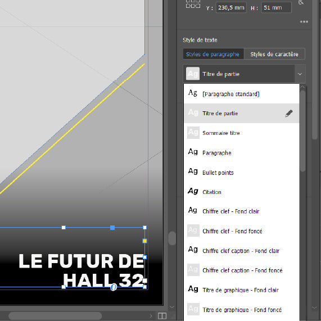This screenshot has width=321, height=321.
Task: Click the H height input field
Action: (276, 7)
